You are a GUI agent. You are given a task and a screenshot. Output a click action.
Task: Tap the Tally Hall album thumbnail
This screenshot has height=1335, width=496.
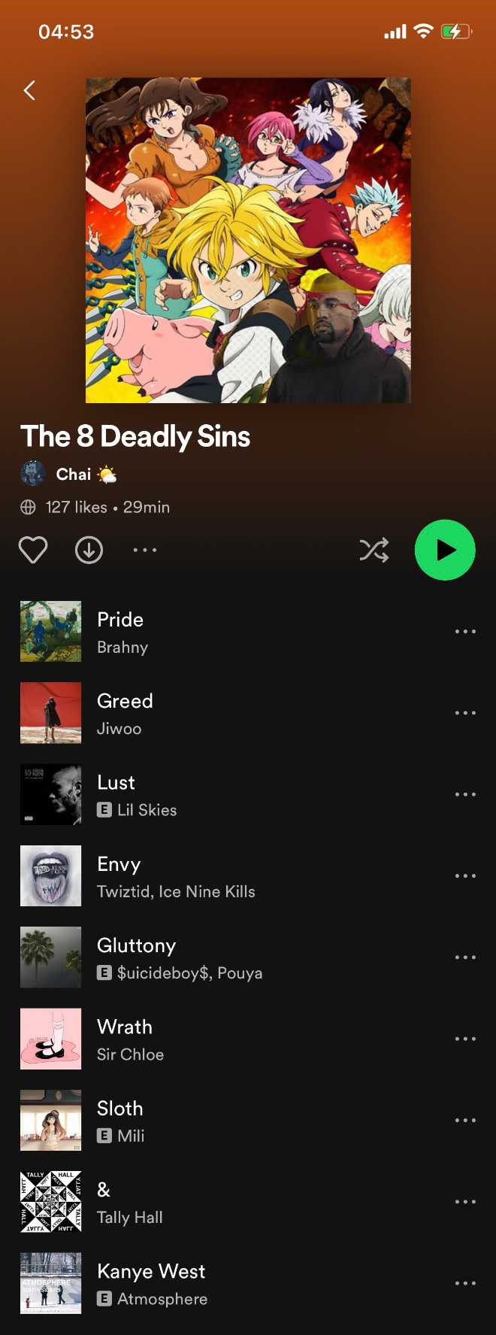click(x=50, y=1202)
